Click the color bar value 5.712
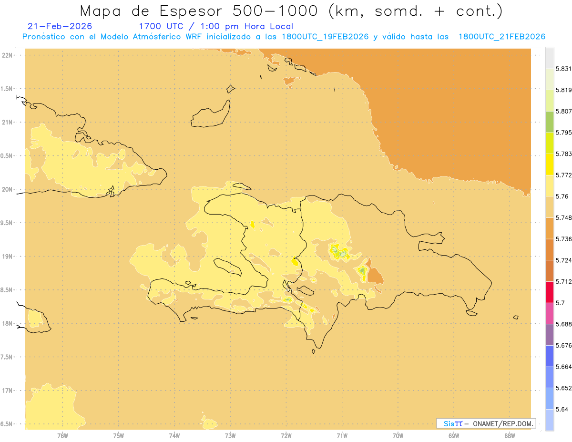The width and height of the screenshot is (572, 442). click(x=563, y=281)
